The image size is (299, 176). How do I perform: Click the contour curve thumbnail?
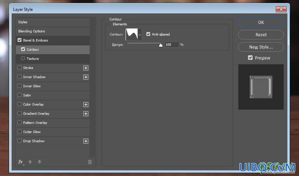132,34
